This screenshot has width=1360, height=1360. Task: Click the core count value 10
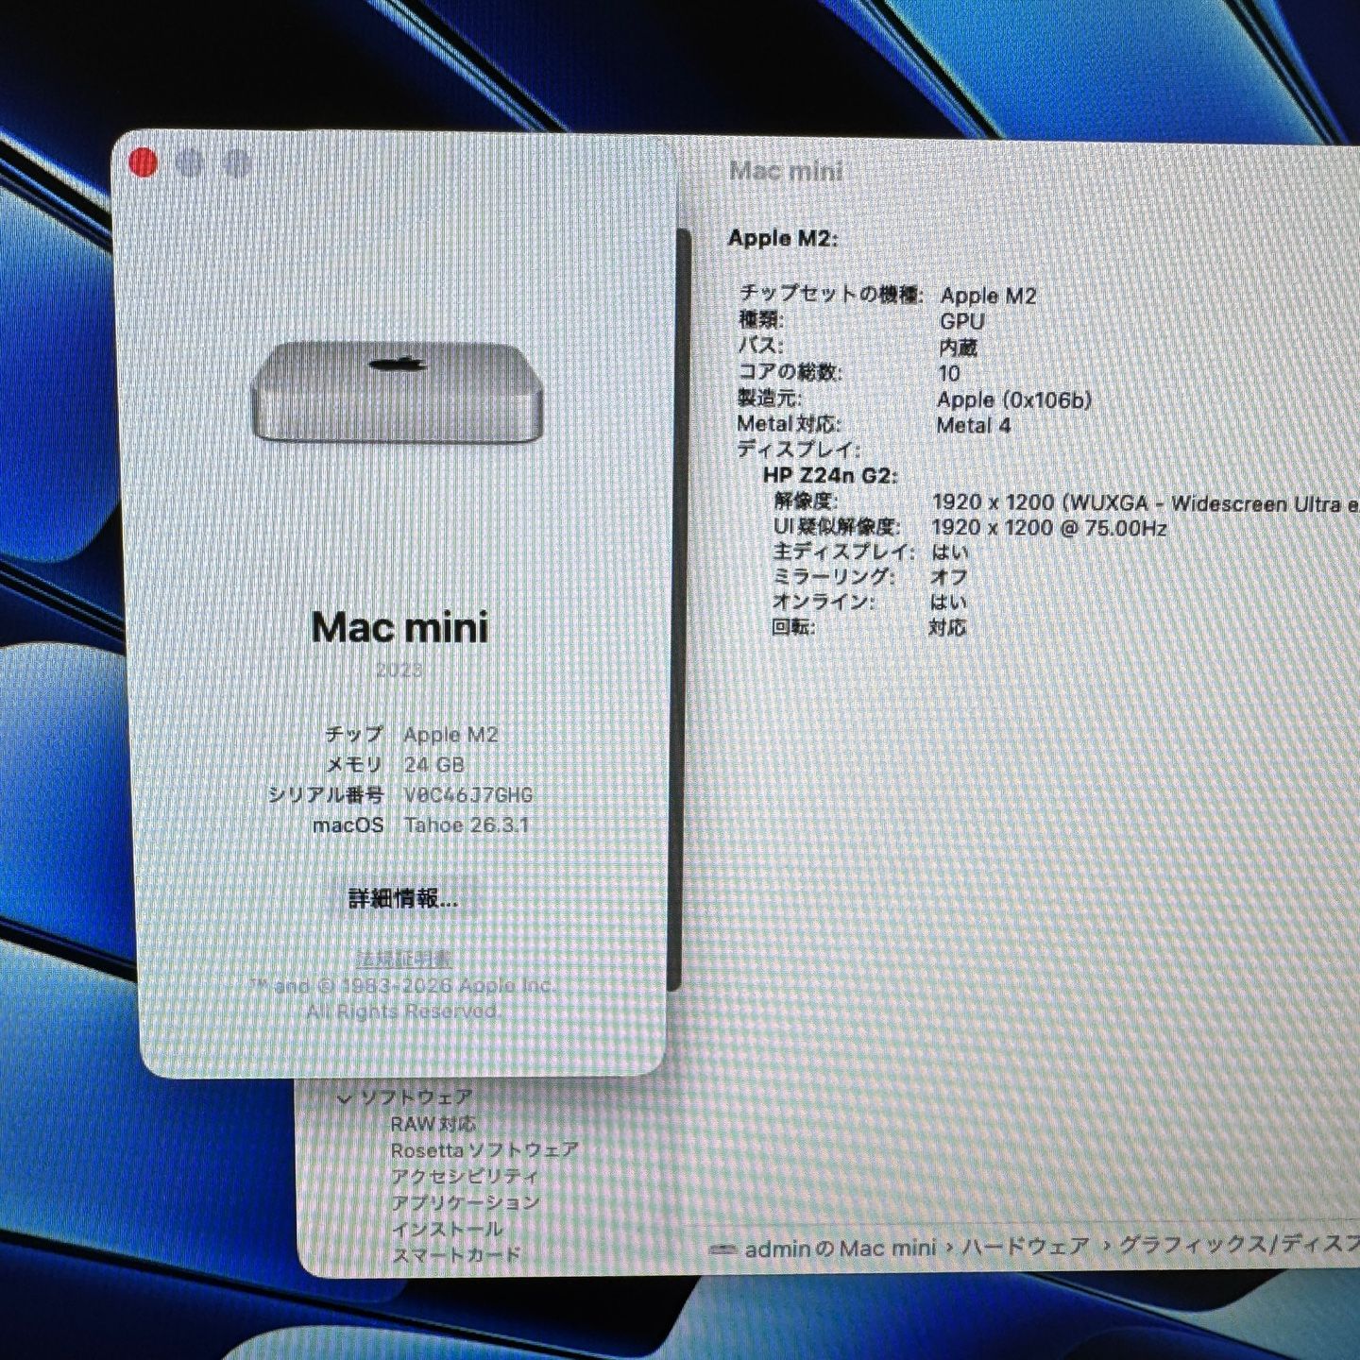(949, 373)
